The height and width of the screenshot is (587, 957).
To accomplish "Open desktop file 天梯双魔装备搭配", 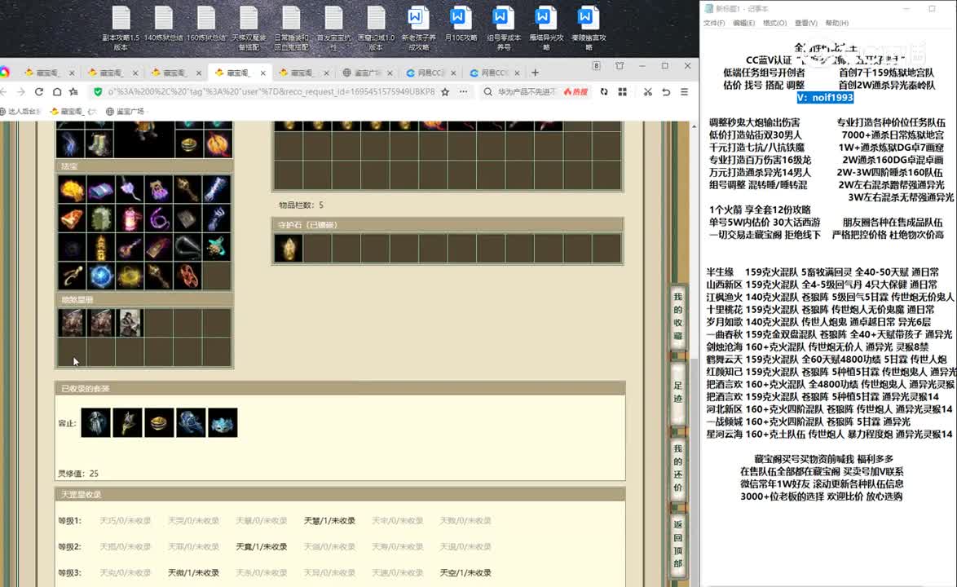I will (x=249, y=28).
